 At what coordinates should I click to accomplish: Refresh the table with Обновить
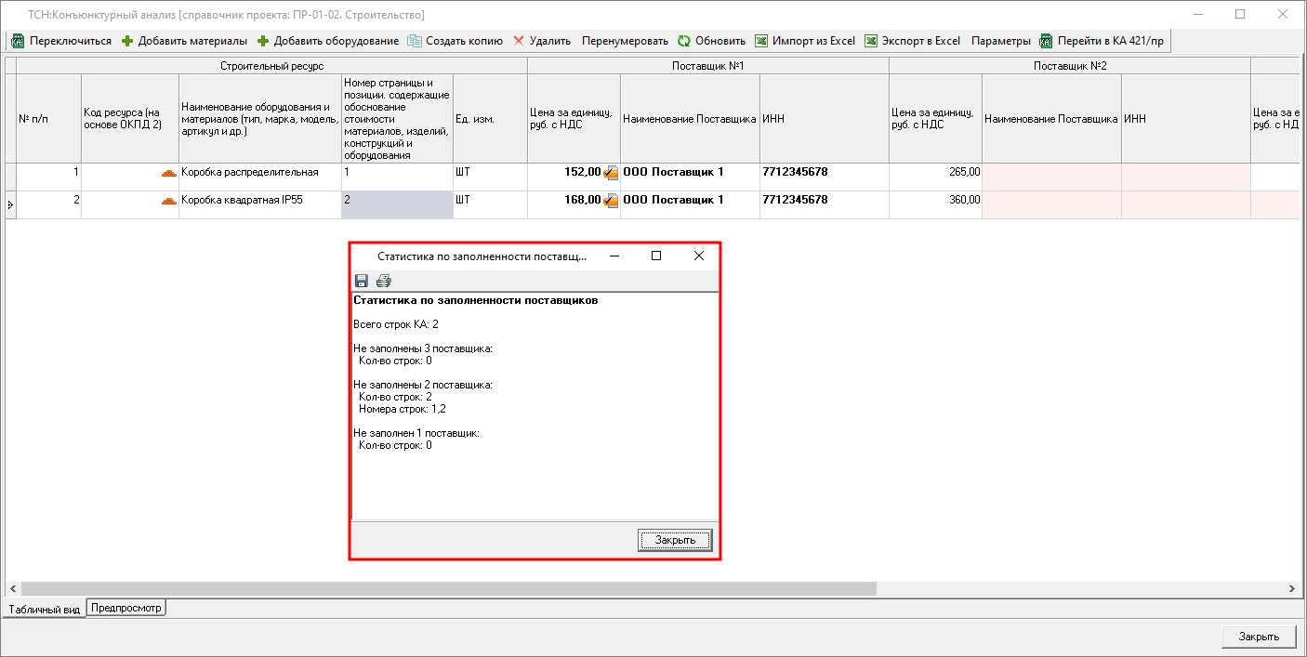[711, 41]
